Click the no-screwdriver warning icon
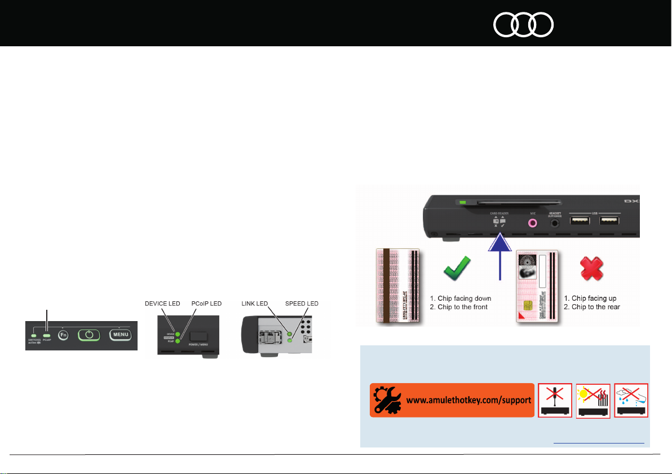Screen dimensions: 672x474 coord(555,400)
